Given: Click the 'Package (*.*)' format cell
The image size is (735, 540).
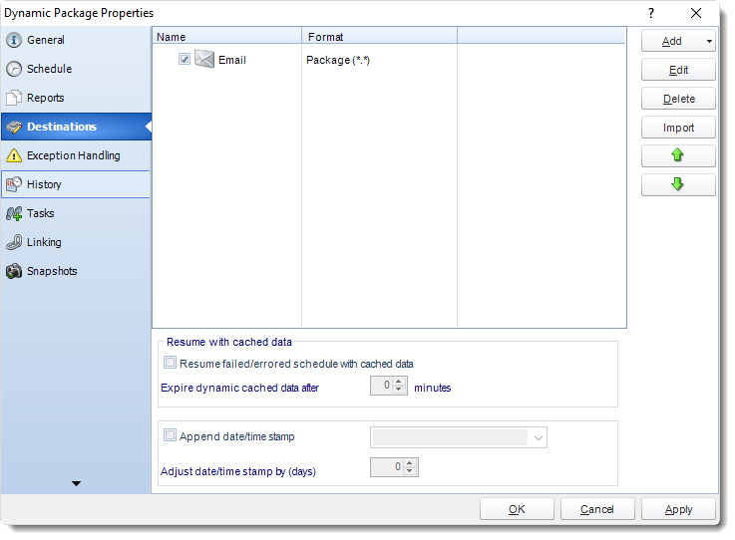Looking at the screenshot, I should point(338,60).
